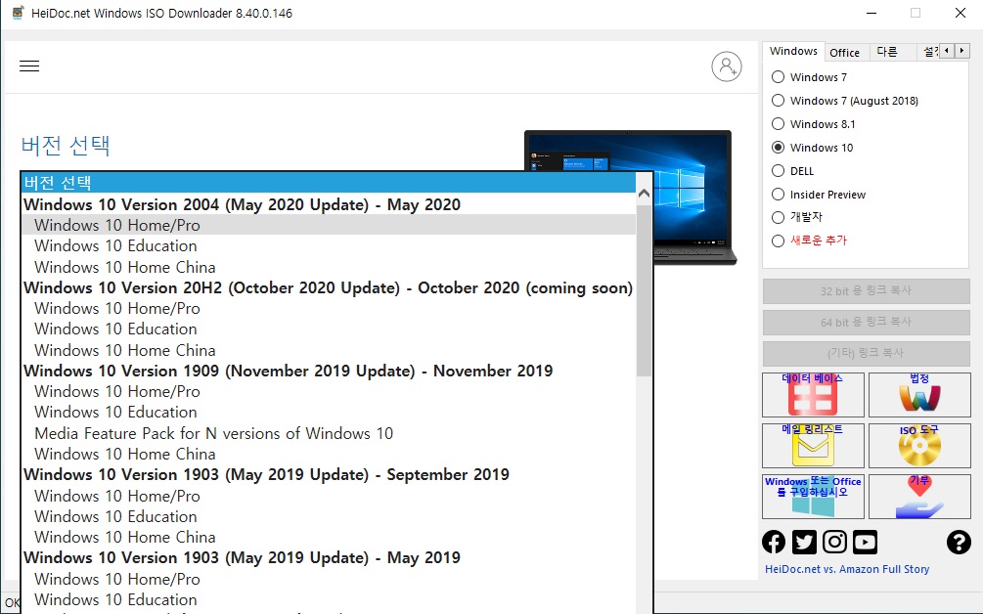Click the 32 bit 용 링크 복사 button
This screenshot has width=983, height=614.
tap(866, 291)
